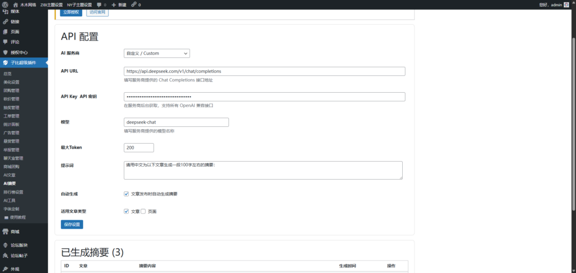Click the 保存设置 button
This screenshot has height=273, width=576.
pyautogui.click(x=72, y=225)
